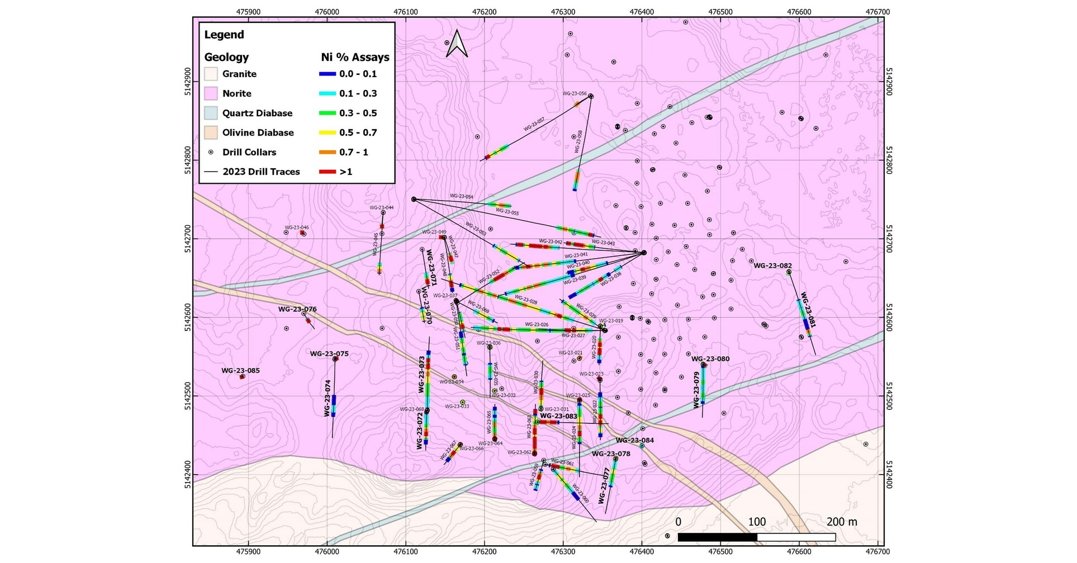
Task: Select the Granite color swatch in legend
Action: point(211,73)
